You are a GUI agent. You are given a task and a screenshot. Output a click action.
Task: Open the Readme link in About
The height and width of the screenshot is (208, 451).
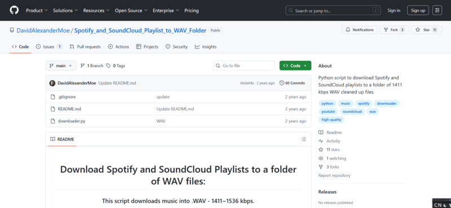click(330, 132)
